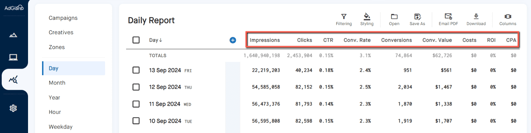Image resolution: width=531 pixels, height=133 pixels.
Task: Sort by CTR column header
Action: point(328,40)
